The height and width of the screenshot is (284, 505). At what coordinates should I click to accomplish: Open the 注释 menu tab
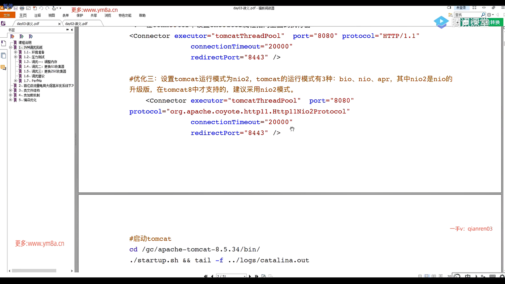37,16
